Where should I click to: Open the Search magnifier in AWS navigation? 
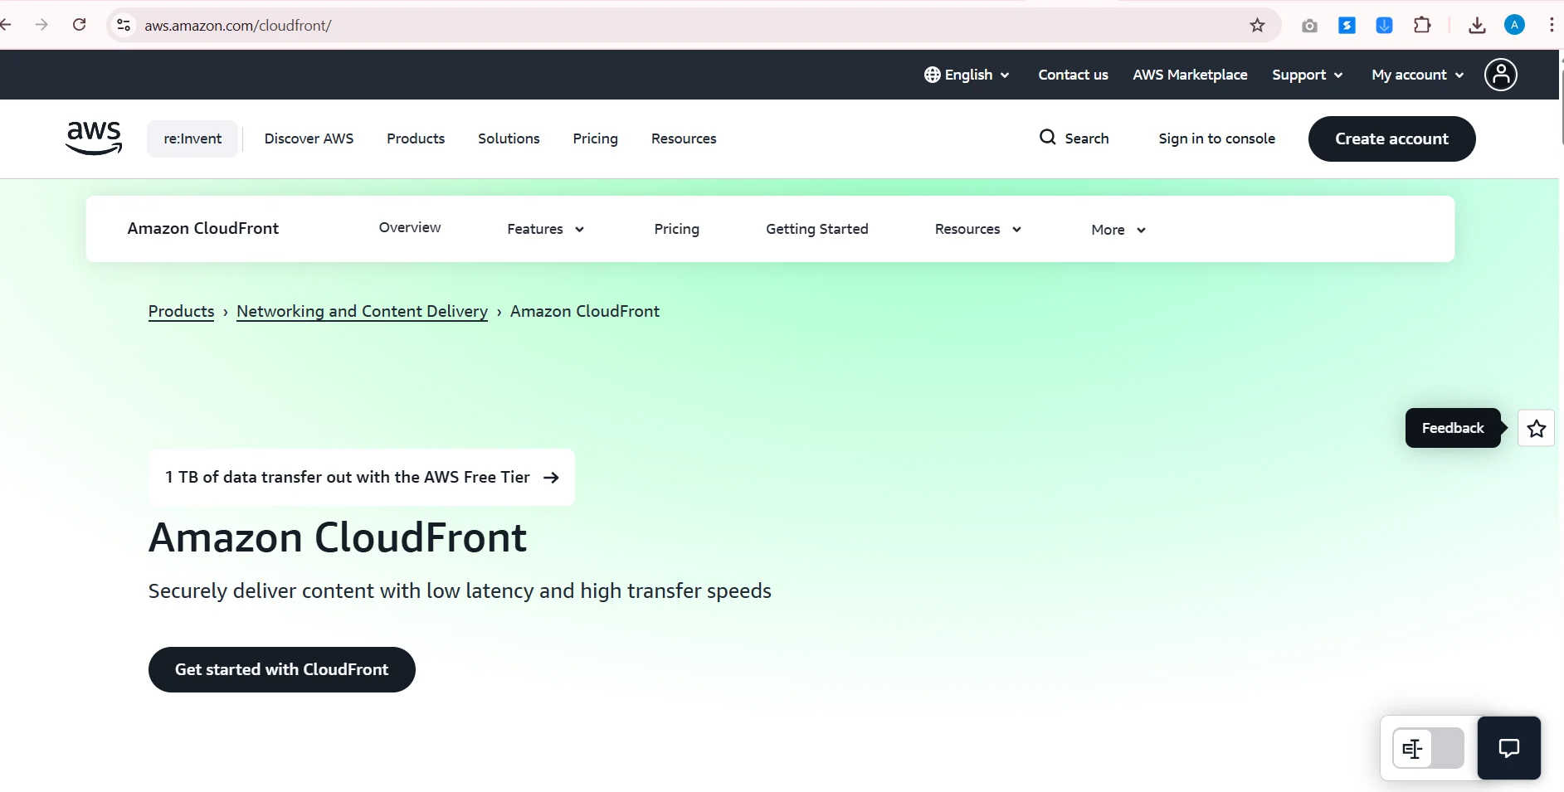[x=1047, y=138]
